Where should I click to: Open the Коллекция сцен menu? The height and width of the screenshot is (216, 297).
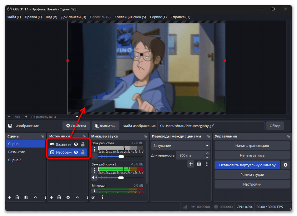click(x=130, y=17)
